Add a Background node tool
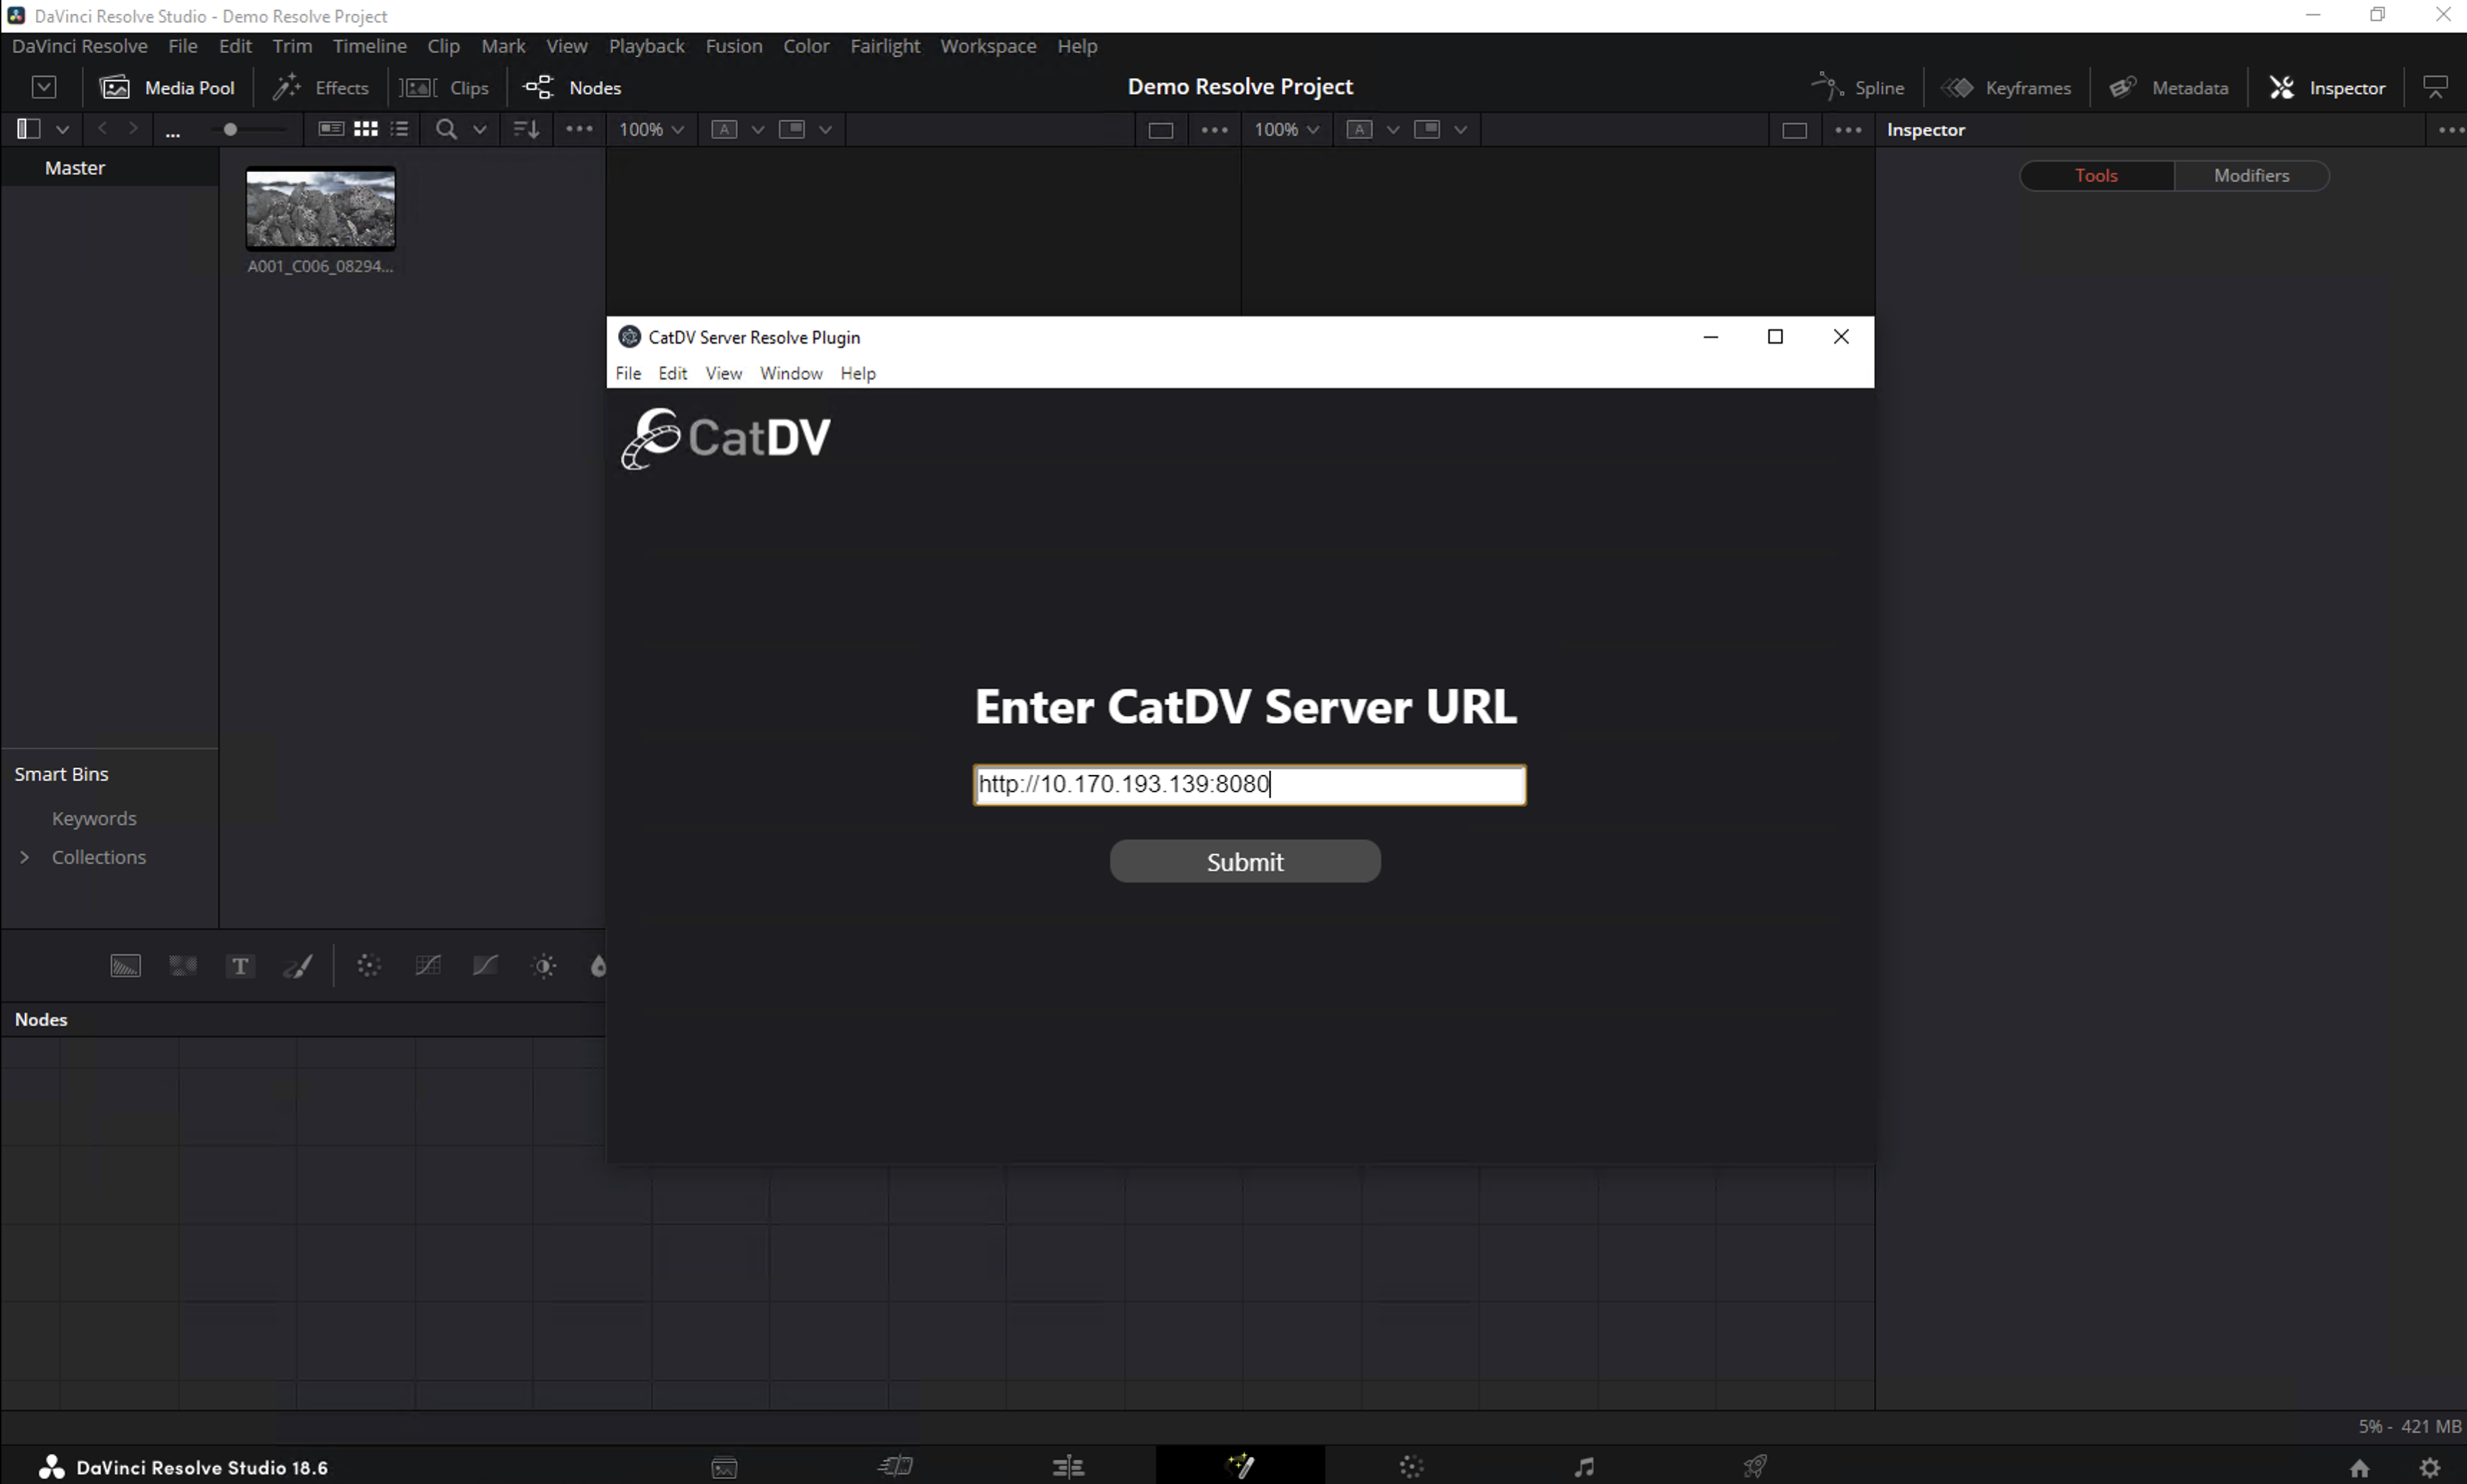 point(125,966)
